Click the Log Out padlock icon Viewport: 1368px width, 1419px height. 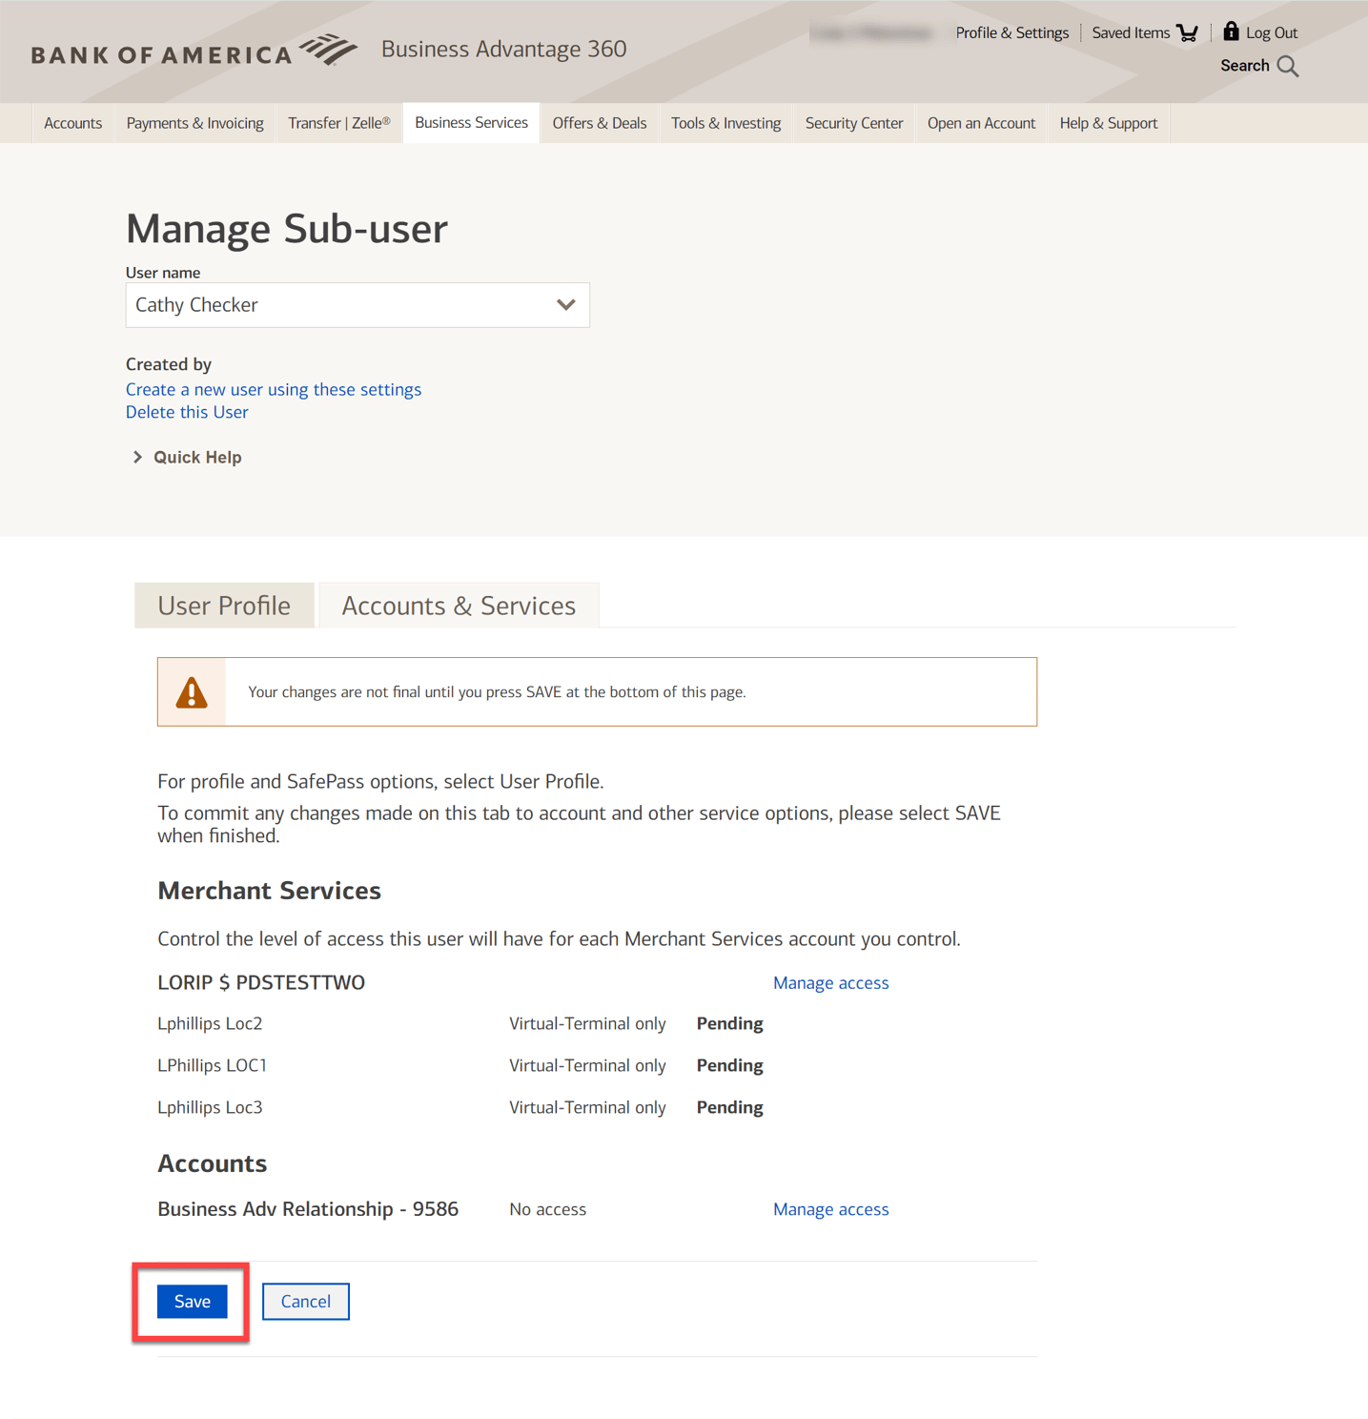(x=1230, y=31)
